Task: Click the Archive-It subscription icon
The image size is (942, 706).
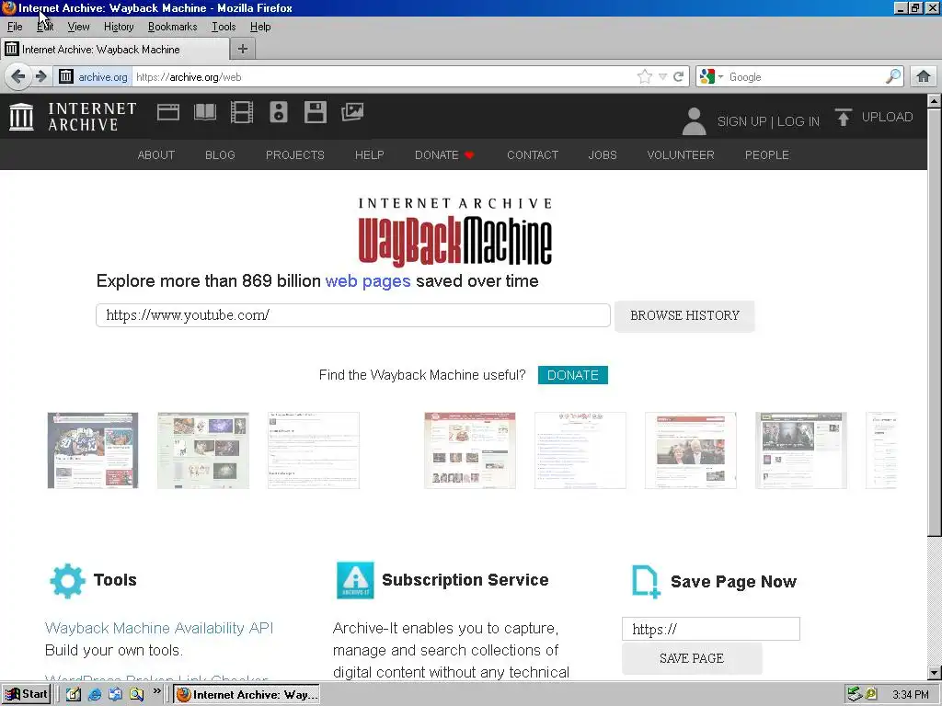Action: tap(355, 580)
